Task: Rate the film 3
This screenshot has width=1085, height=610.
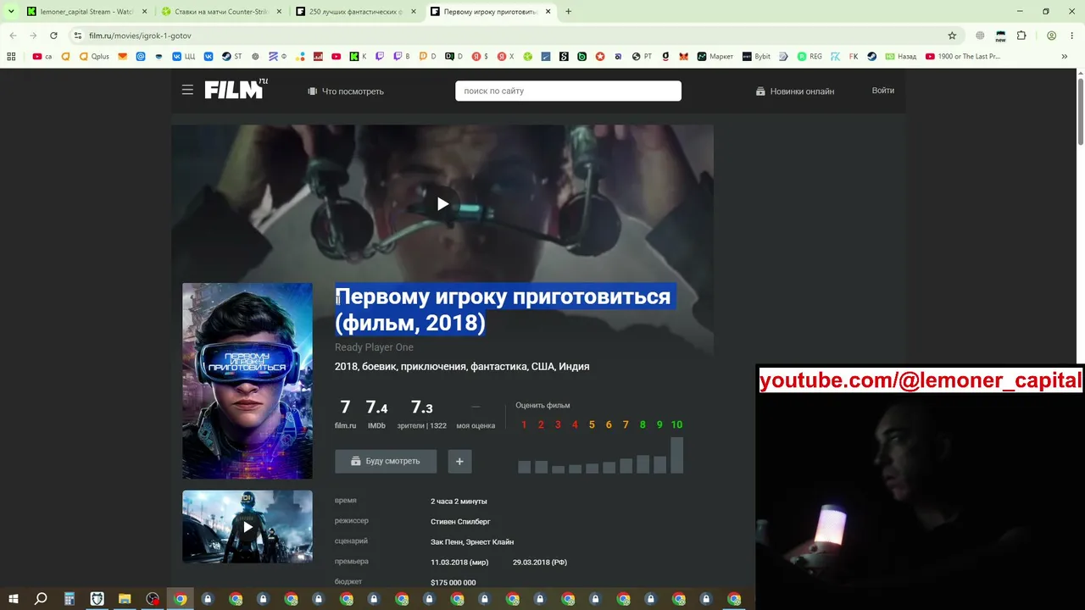Action: pyautogui.click(x=558, y=424)
